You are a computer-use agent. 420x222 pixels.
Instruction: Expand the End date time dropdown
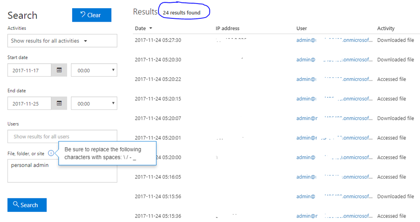click(94, 103)
